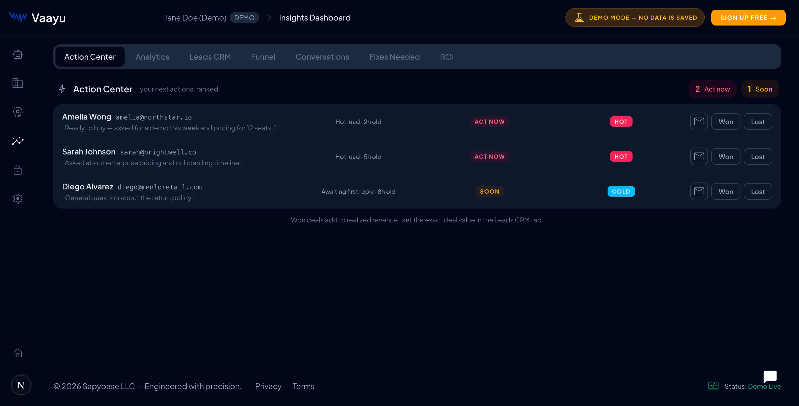Click 'Hot lead · 5h old' text
799x406 pixels.
358,157
